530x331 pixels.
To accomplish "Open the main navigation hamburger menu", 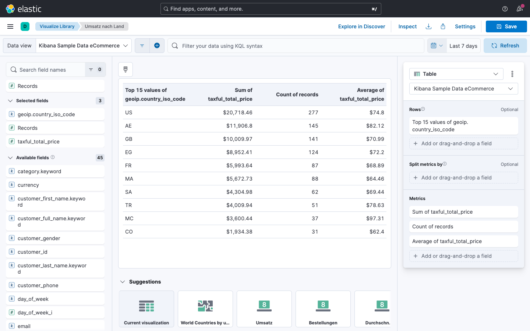I will pyautogui.click(x=10, y=26).
